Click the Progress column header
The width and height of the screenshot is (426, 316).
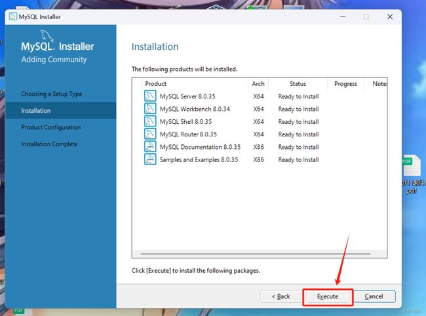point(346,84)
